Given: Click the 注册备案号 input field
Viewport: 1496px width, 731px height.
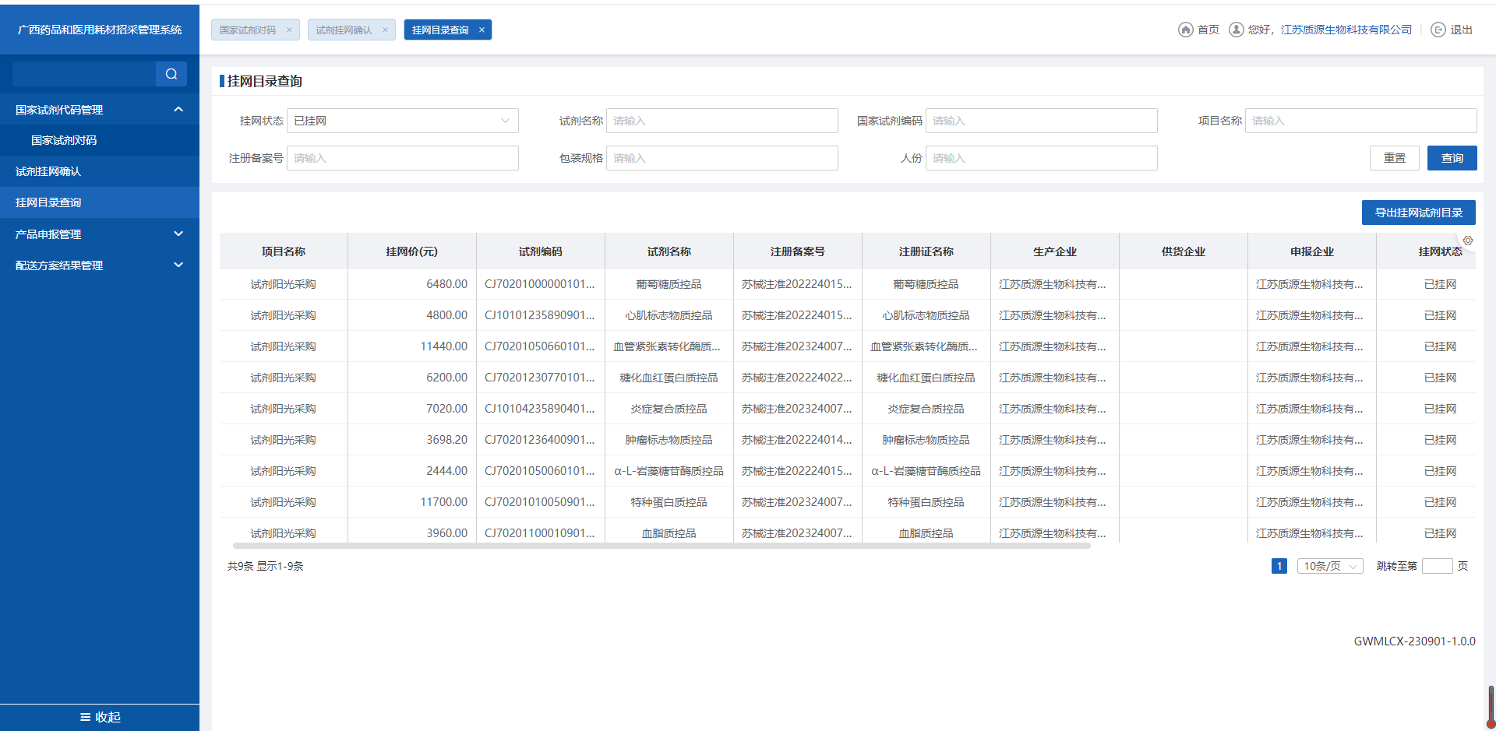Looking at the screenshot, I should click(403, 158).
